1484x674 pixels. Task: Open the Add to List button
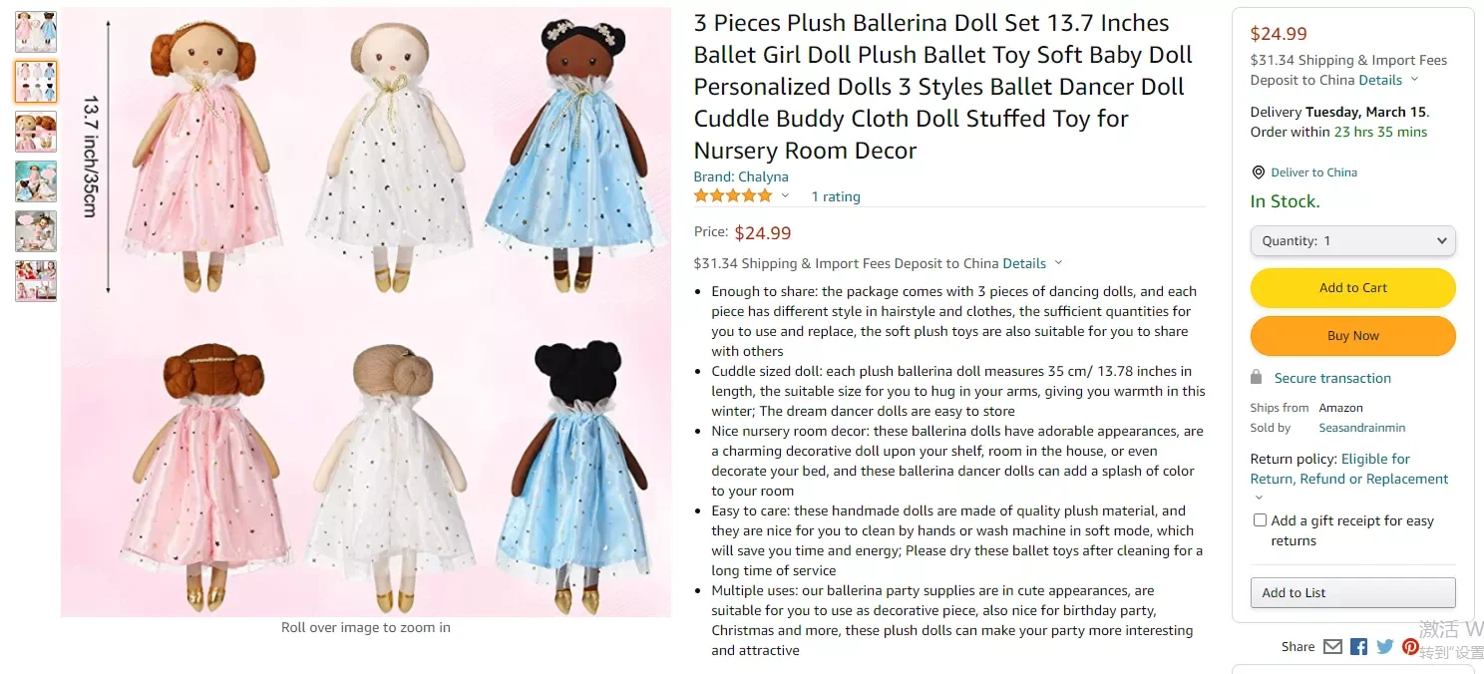pos(1352,592)
